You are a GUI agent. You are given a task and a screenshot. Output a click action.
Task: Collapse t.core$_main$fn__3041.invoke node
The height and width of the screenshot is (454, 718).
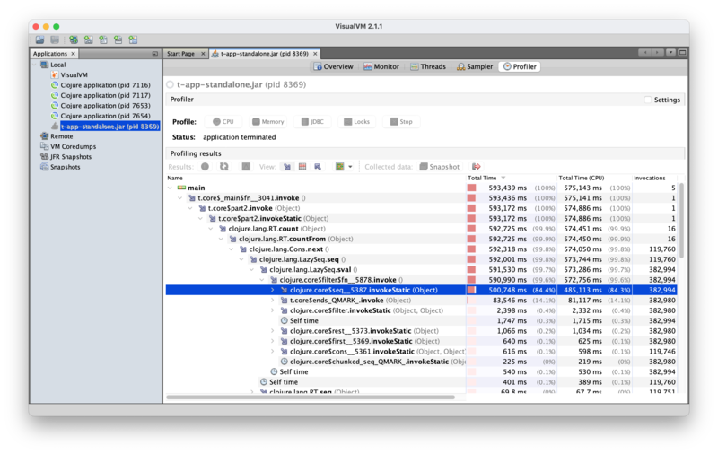[180, 198]
